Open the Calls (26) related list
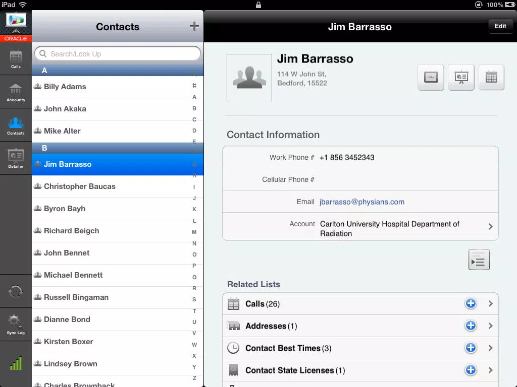The image size is (517, 387). [x=360, y=304]
